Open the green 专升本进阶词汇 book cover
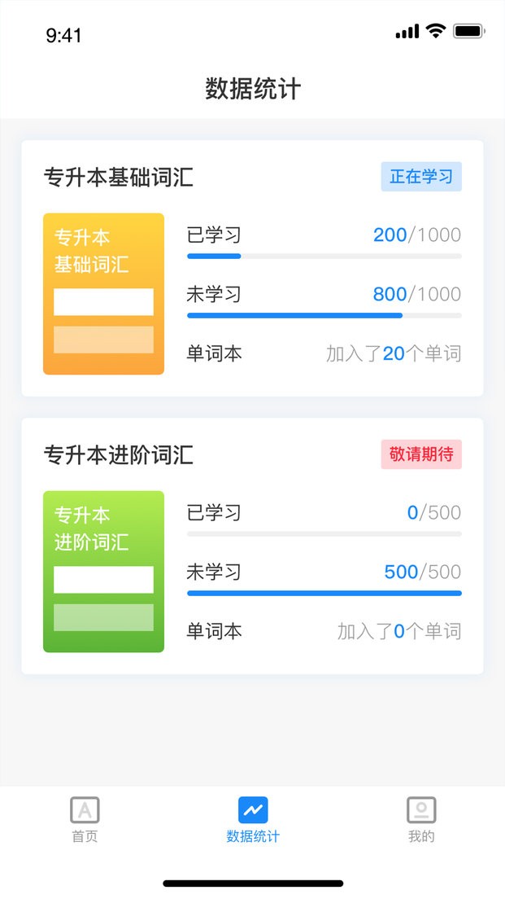Viewport: 505px width, 899px height. point(103,572)
